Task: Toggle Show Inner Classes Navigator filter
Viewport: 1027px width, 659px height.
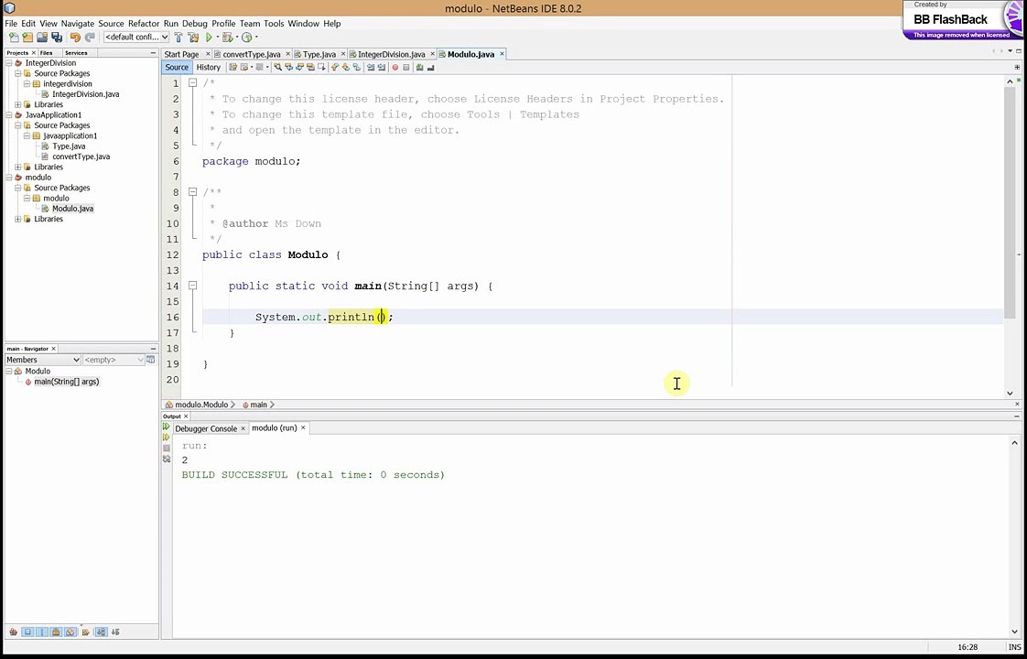Action: click(x=70, y=632)
